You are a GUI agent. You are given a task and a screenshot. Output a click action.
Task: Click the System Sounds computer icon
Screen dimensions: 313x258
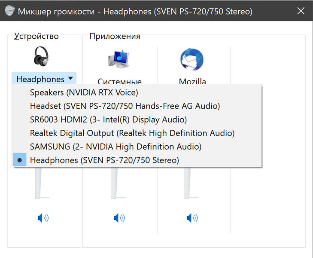point(119,59)
